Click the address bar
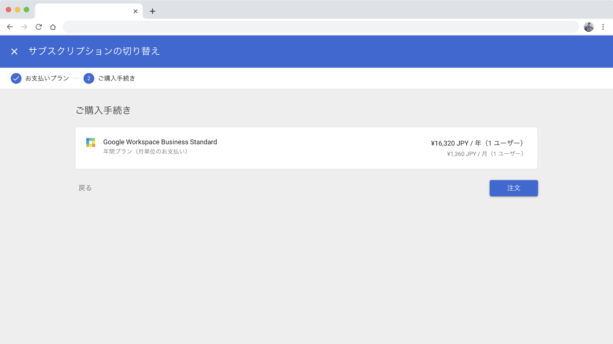Screen dimensions: 613x344 click(321, 27)
